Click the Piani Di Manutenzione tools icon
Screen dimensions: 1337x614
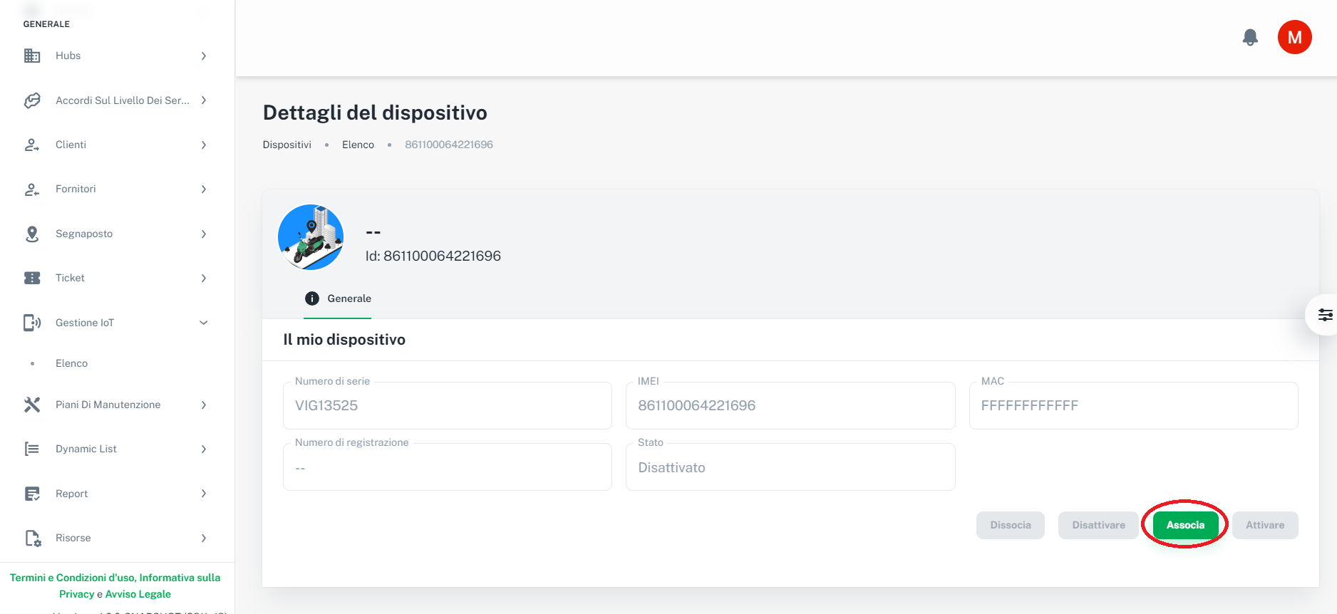32,405
